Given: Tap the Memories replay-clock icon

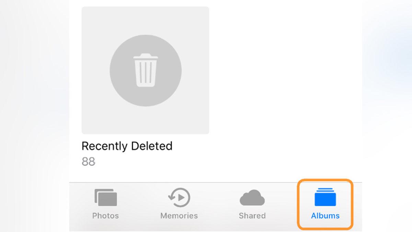Looking at the screenshot, I should coord(179,197).
